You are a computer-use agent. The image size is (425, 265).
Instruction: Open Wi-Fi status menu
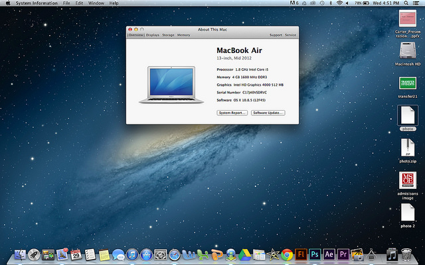click(x=339, y=3)
